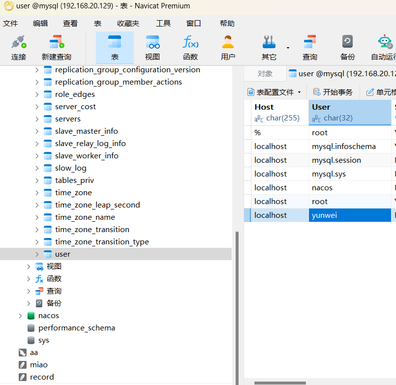Open the Backup (备份) toolbar icon
396x385 pixels.
click(x=347, y=48)
